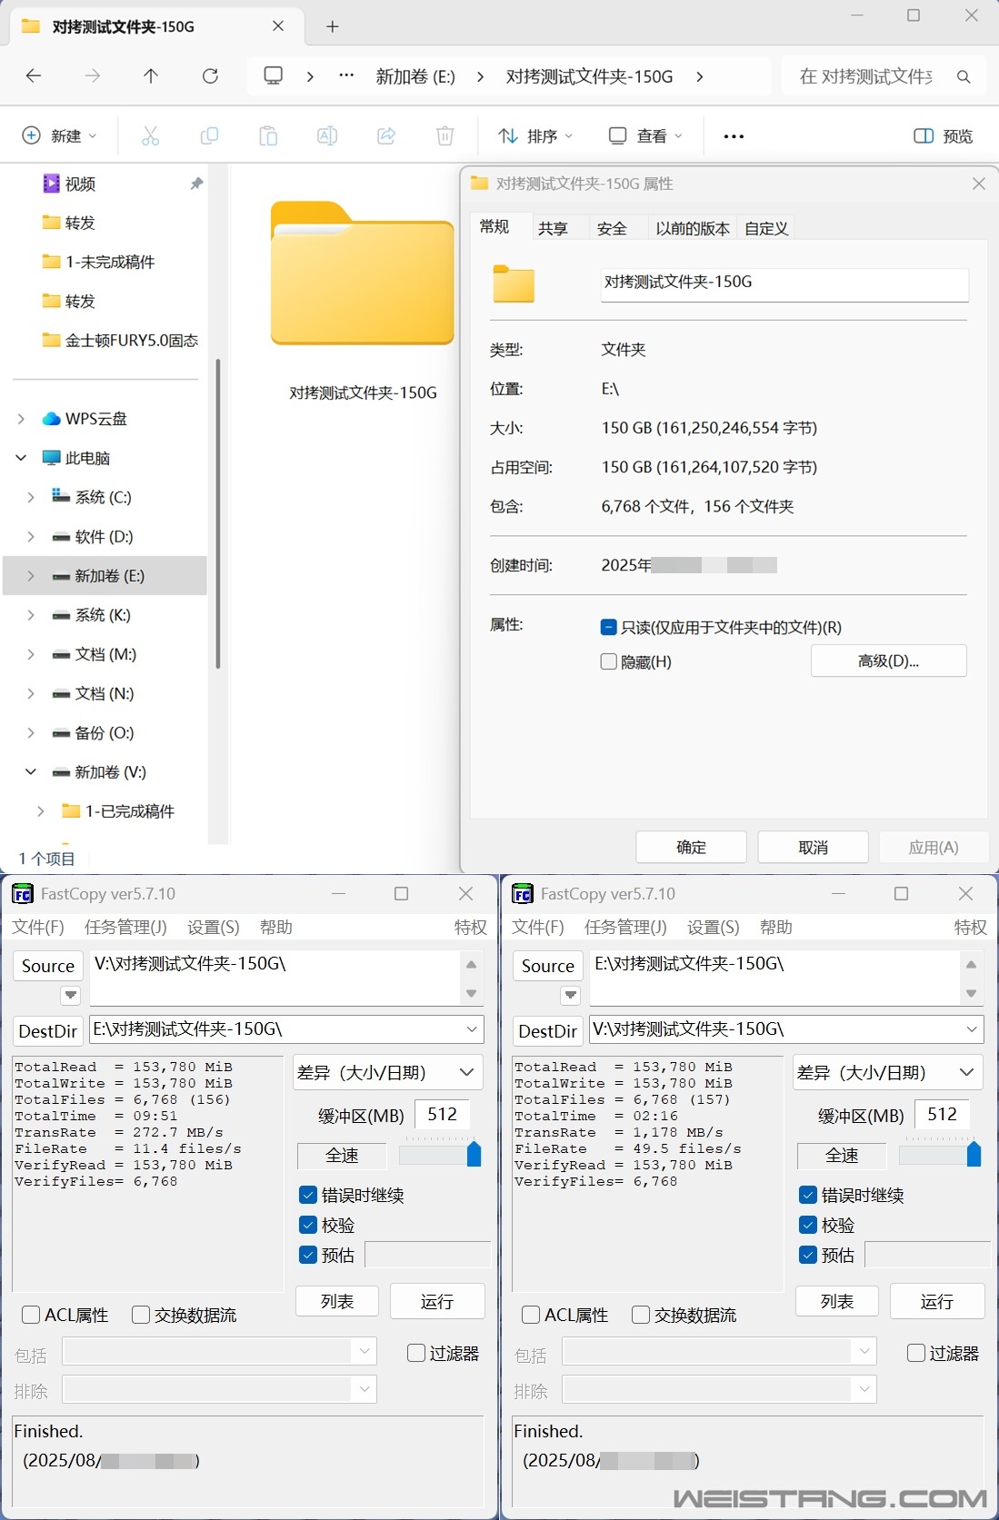Toggle 校验 verify in left FastCopy window
This screenshot has height=1520, width=999.
308,1225
